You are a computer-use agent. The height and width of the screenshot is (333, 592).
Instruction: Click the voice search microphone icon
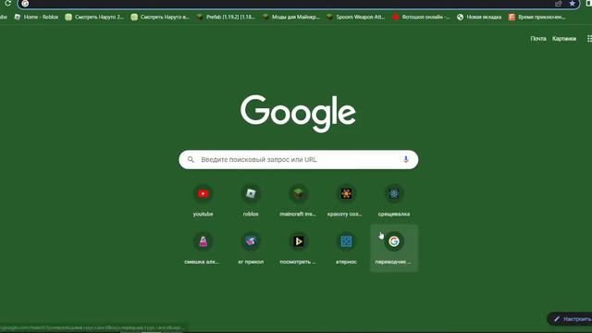[405, 159]
